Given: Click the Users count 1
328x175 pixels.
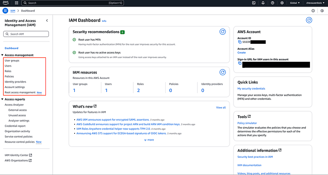Looking at the screenshot, I should tap(106, 90).
